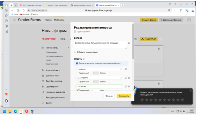The width and height of the screenshot is (197, 116).
Task: Delete the second question block in the form
Action: pos(159,83)
